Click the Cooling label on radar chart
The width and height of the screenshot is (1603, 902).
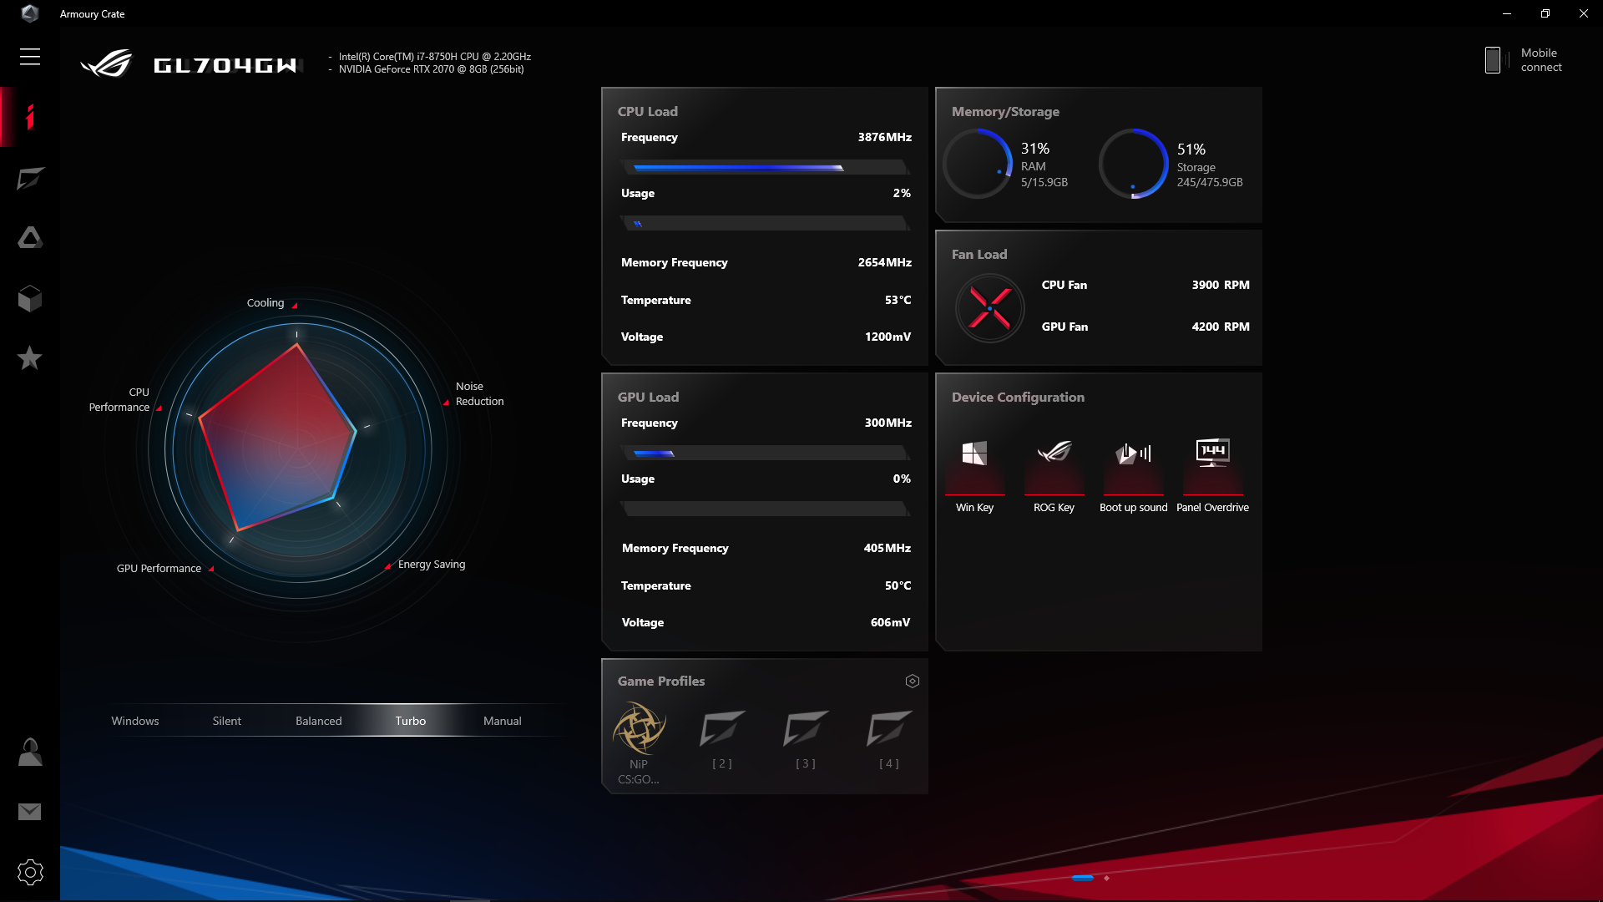point(265,303)
